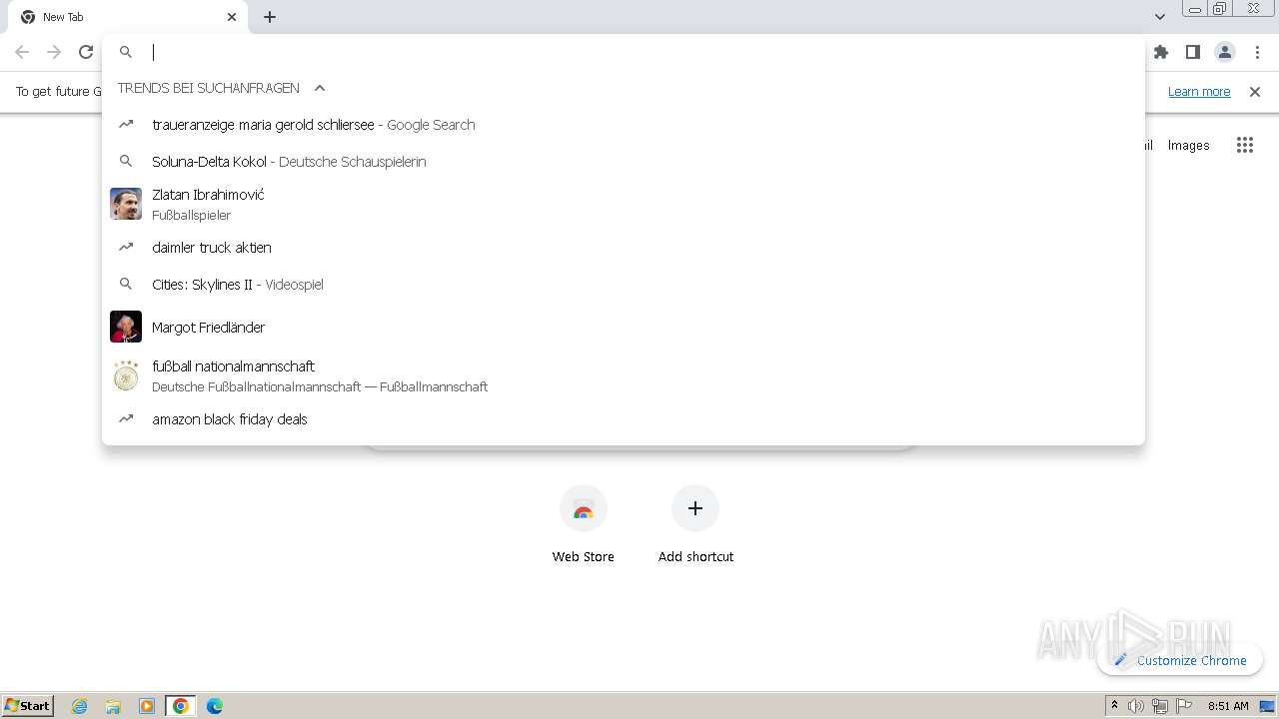The image size is (1279, 719).
Task: Click the Add shortcut button
Action: click(695, 523)
